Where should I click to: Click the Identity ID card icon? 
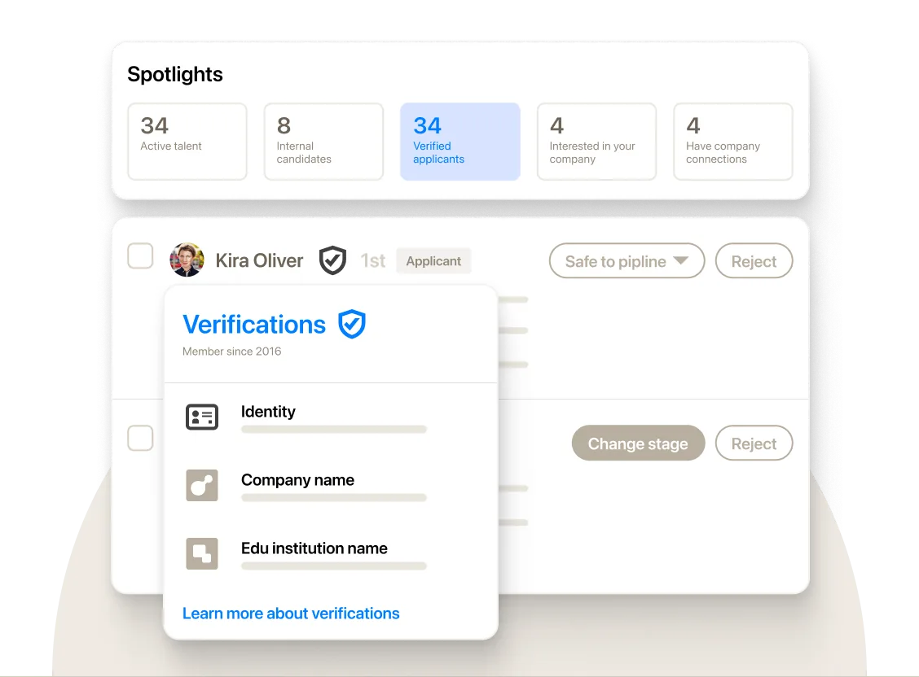coord(202,417)
